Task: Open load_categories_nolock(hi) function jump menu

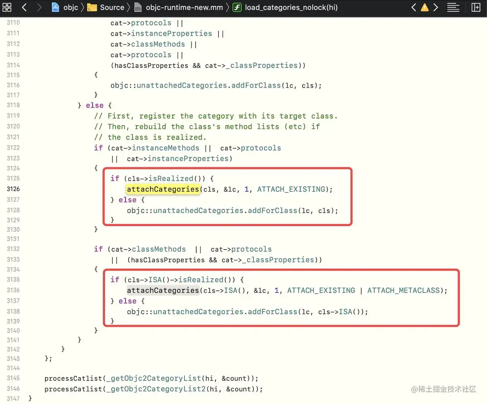Action: (291, 7)
